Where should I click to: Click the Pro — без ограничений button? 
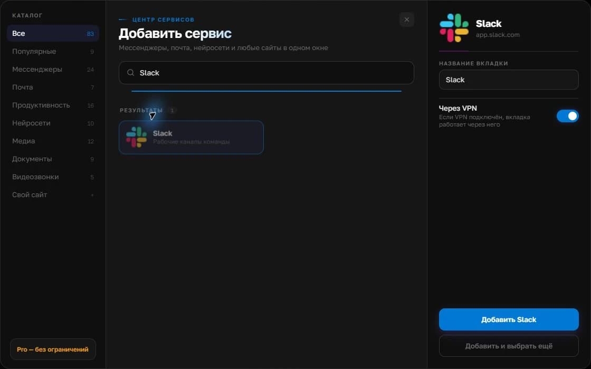(53, 349)
